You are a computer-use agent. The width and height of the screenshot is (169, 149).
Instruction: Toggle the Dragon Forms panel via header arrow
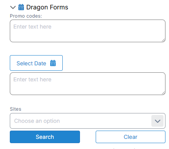pos(13,7)
